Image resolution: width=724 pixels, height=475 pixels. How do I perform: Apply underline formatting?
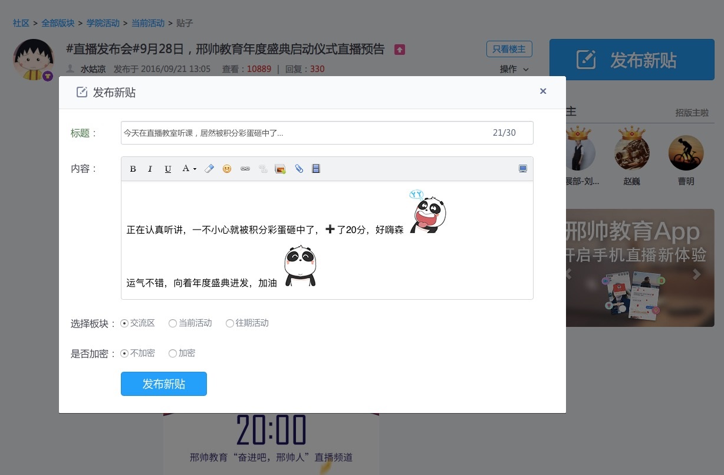tap(168, 169)
